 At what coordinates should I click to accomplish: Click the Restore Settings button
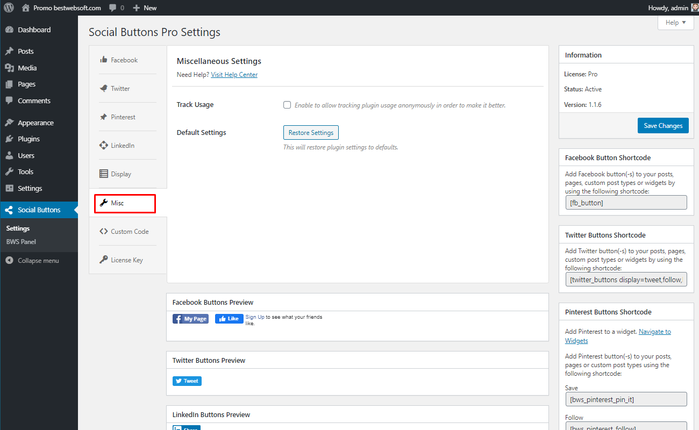tap(311, 133)
